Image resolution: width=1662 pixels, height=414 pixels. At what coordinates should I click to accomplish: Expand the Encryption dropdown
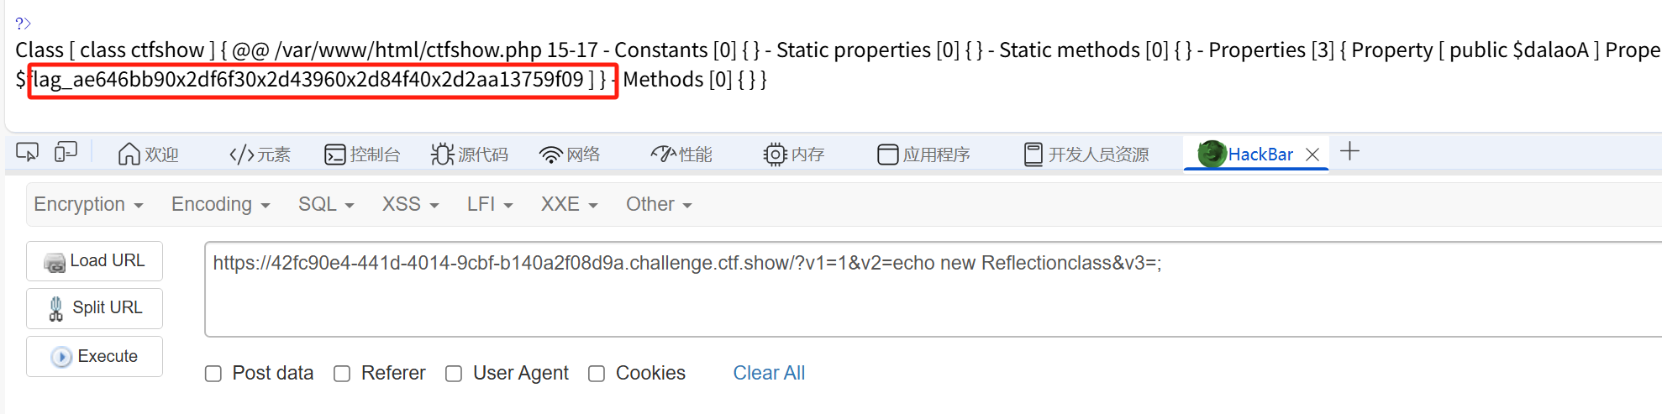[x=88, y=205]
